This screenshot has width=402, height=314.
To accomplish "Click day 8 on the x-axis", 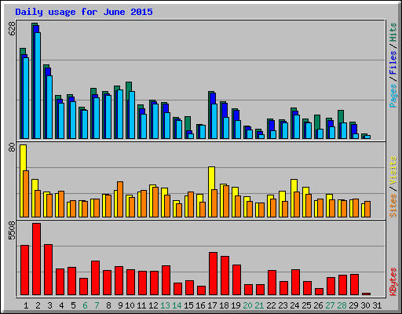I will [108, 305].
